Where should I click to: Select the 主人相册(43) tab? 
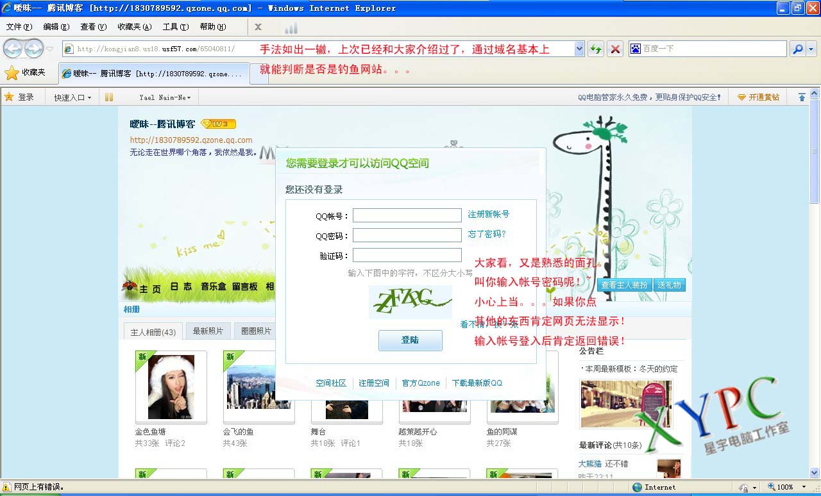(x=153, y=331)
